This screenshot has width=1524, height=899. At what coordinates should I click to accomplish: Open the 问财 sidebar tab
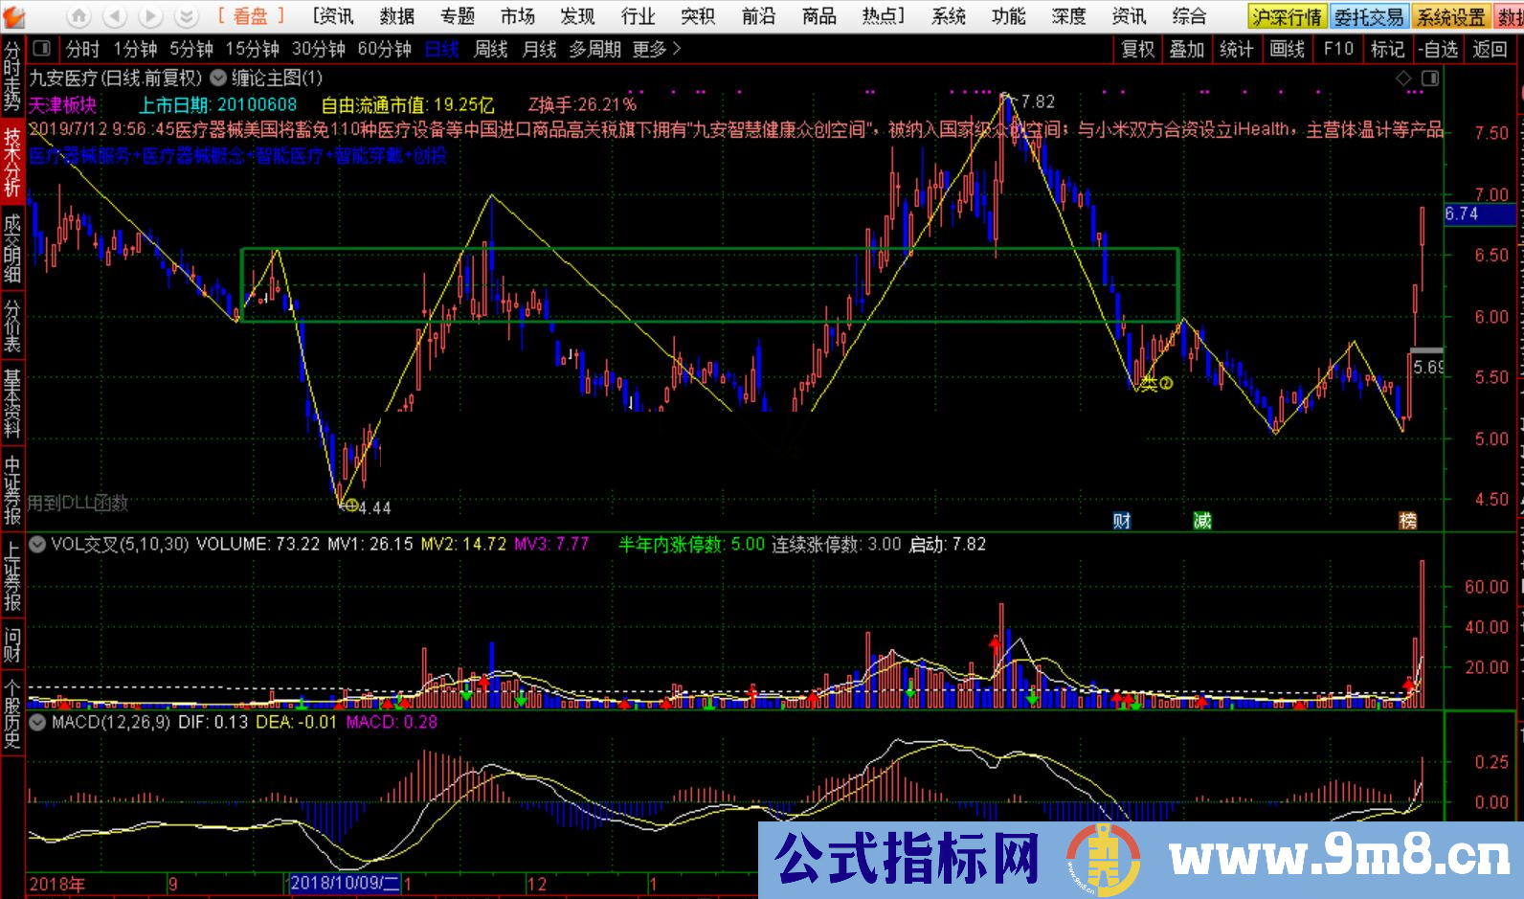click(x=11, y=644)
